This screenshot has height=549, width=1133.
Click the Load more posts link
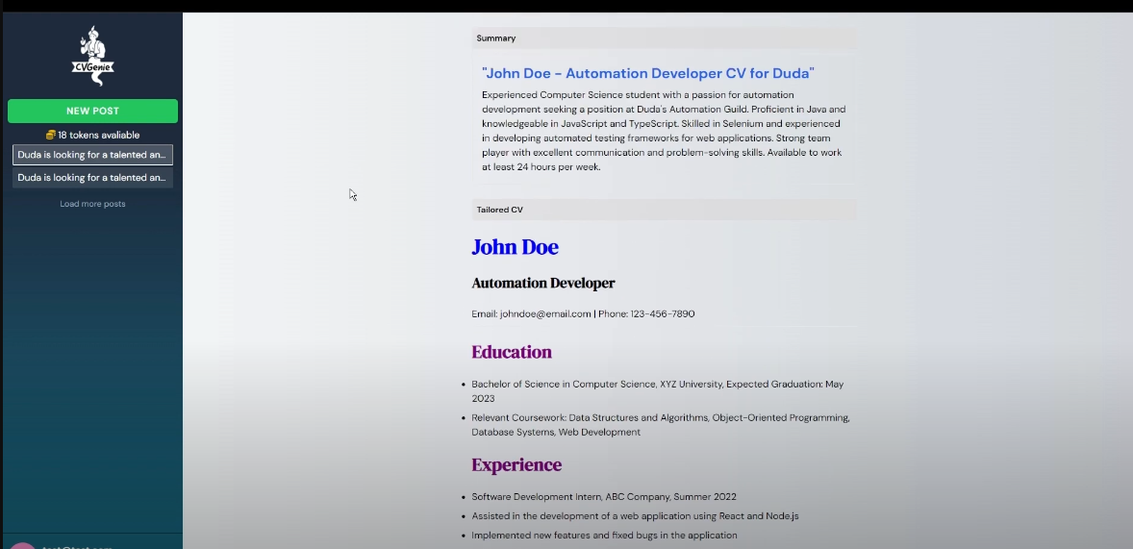(x=92, y=204)
